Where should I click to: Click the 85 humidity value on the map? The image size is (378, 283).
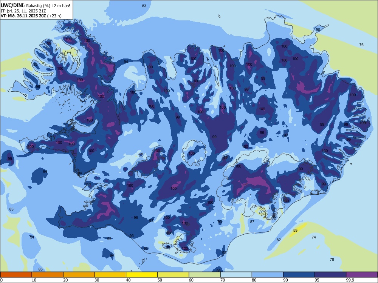pos(40,269)
